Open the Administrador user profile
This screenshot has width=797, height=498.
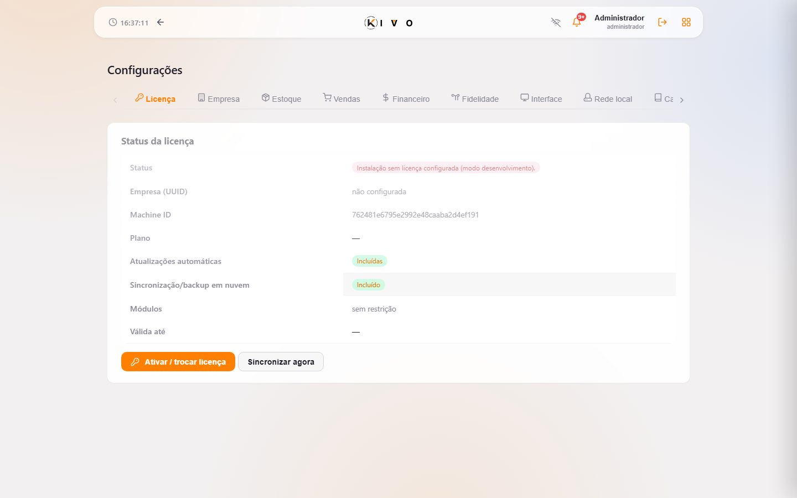point(619,22)
